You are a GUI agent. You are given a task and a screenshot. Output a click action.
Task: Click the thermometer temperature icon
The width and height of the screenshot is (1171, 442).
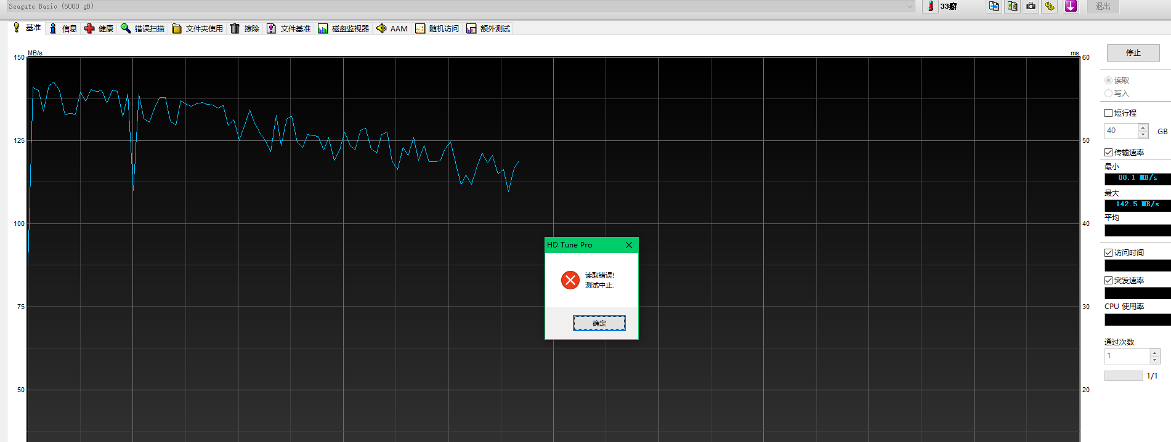point(930,6)
